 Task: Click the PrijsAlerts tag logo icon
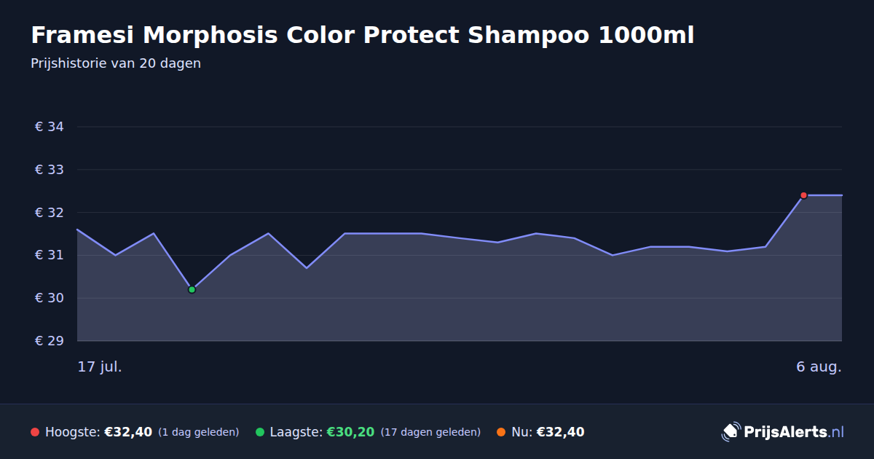731,432
